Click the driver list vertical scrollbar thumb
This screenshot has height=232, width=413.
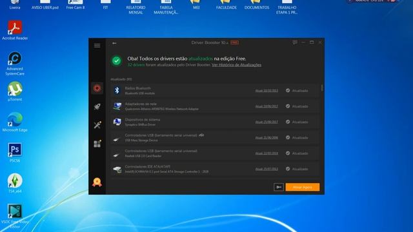(x=322, y=88)
